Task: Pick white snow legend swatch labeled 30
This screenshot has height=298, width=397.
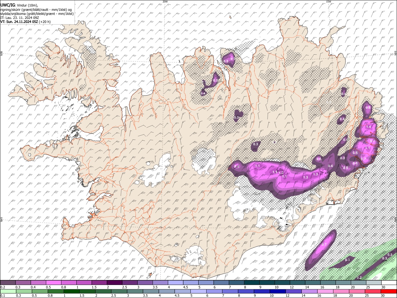Action: click(389, 283)
